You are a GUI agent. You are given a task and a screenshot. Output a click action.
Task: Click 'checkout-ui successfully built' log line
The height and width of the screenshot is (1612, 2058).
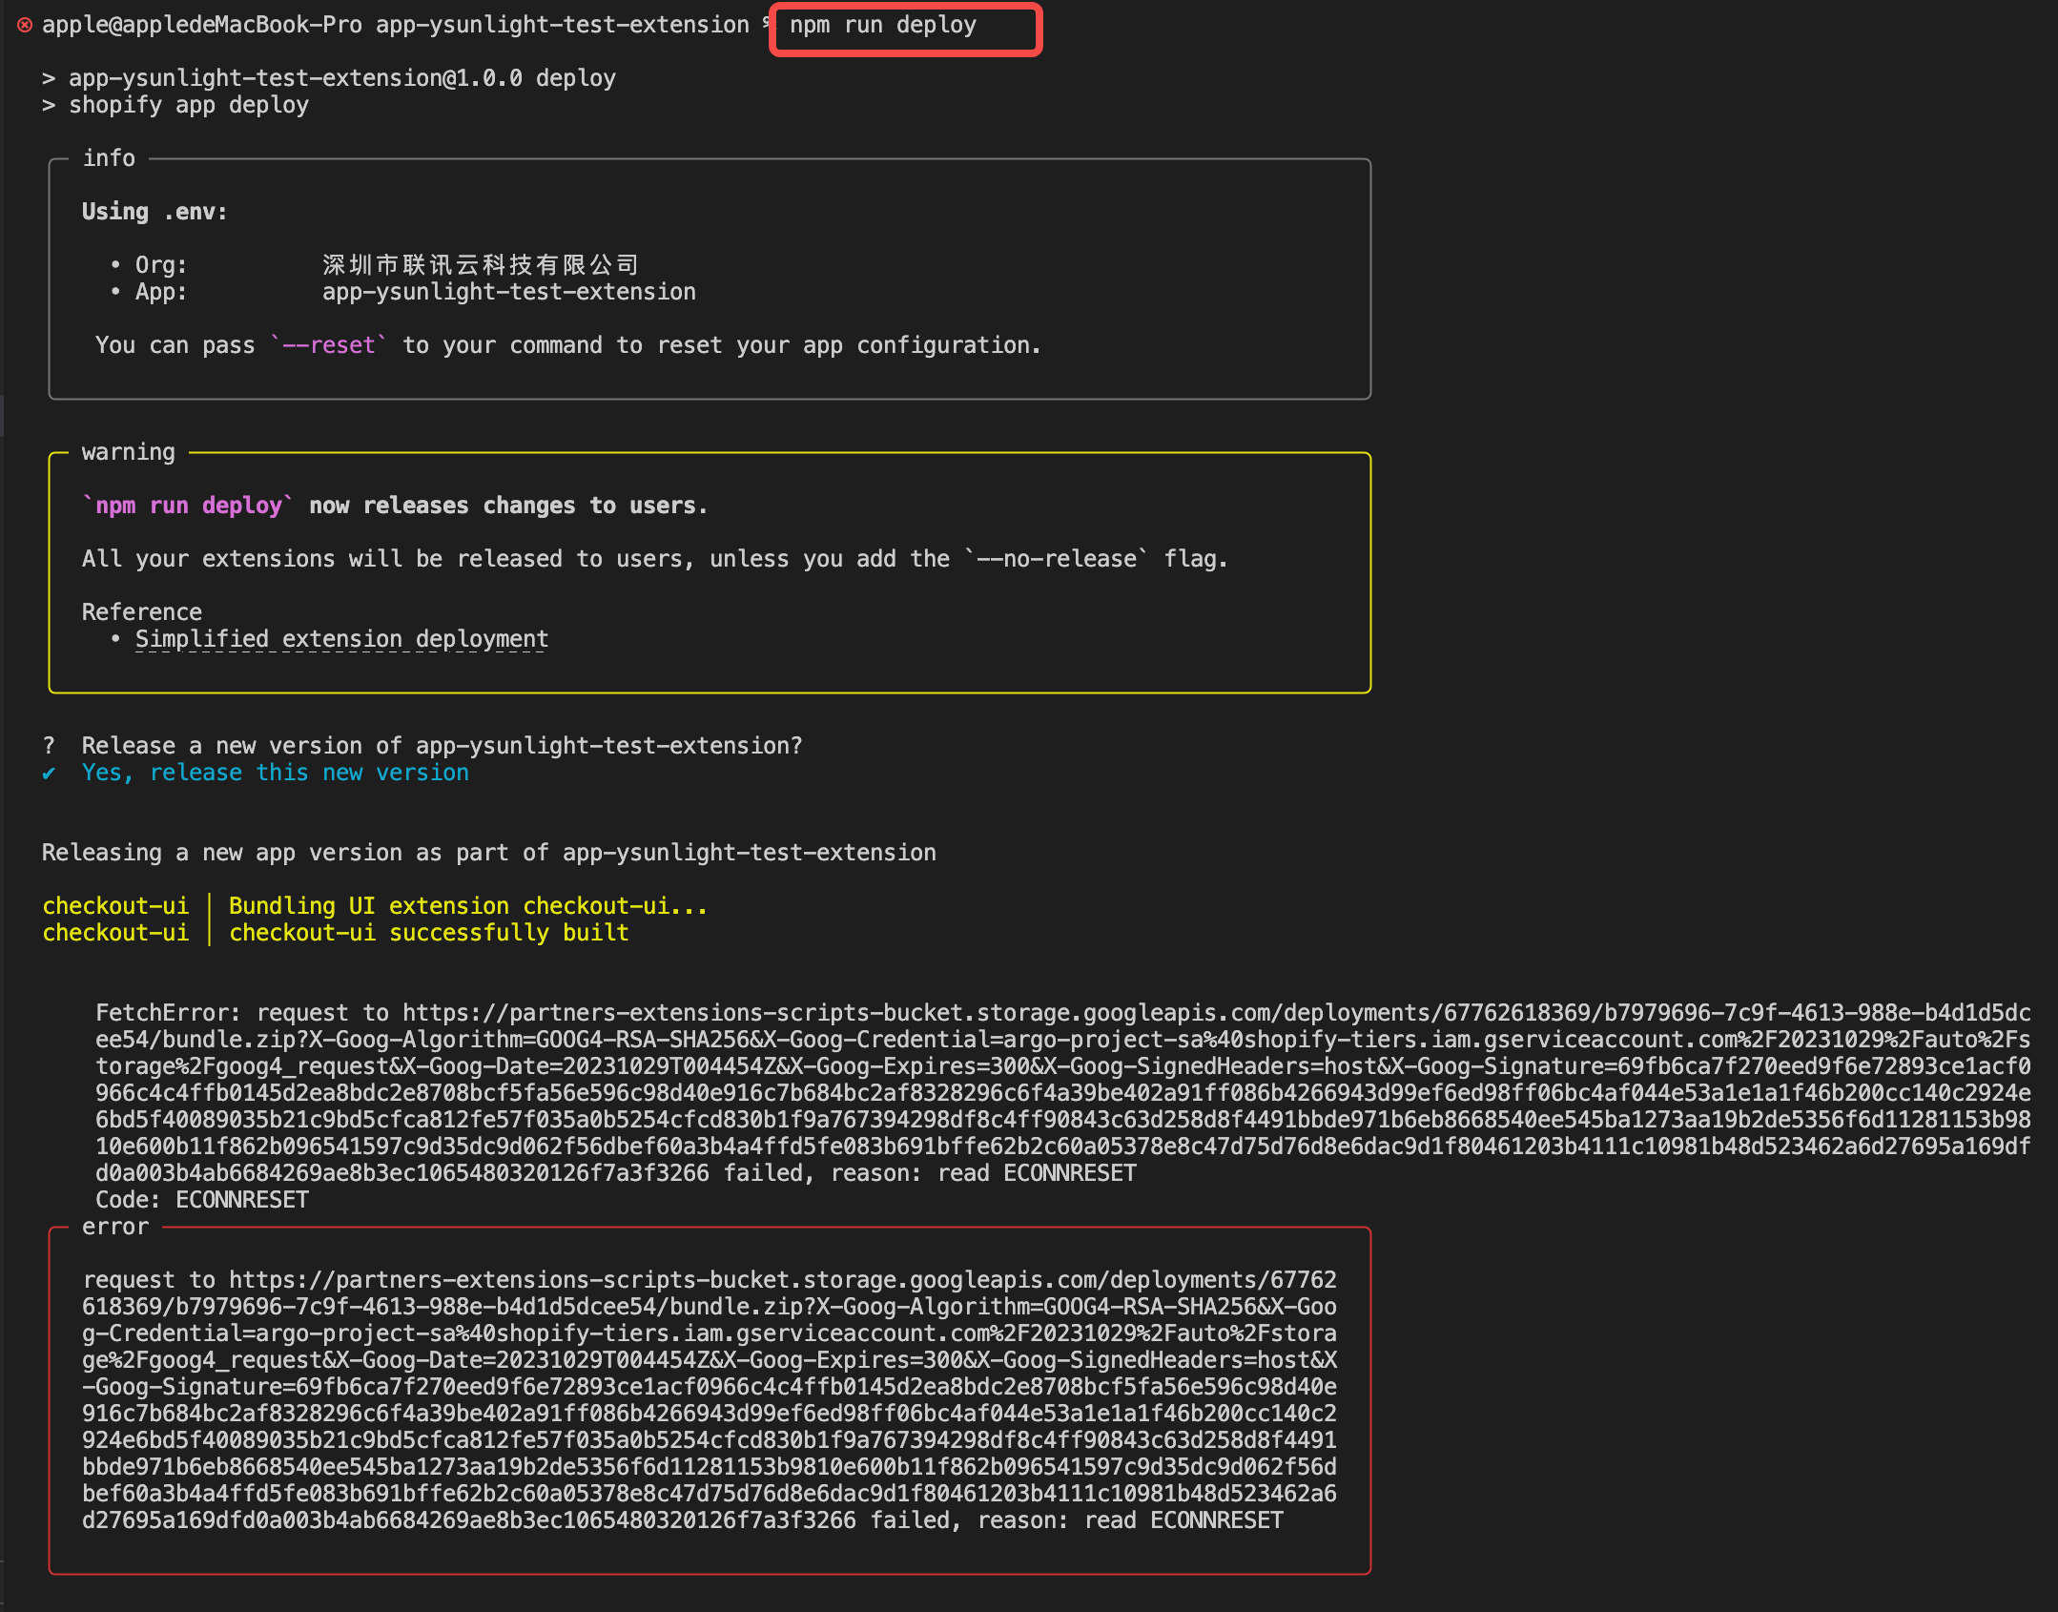pyautogui.click(x=428, y=933)
